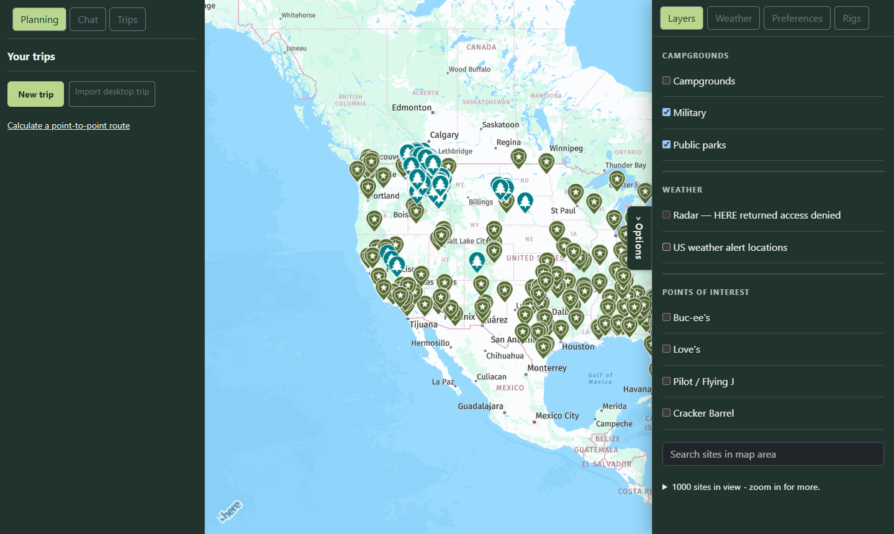Enable the Campgrounds layer checkbox
Screen dimensions: 894x534
(666, 81)
